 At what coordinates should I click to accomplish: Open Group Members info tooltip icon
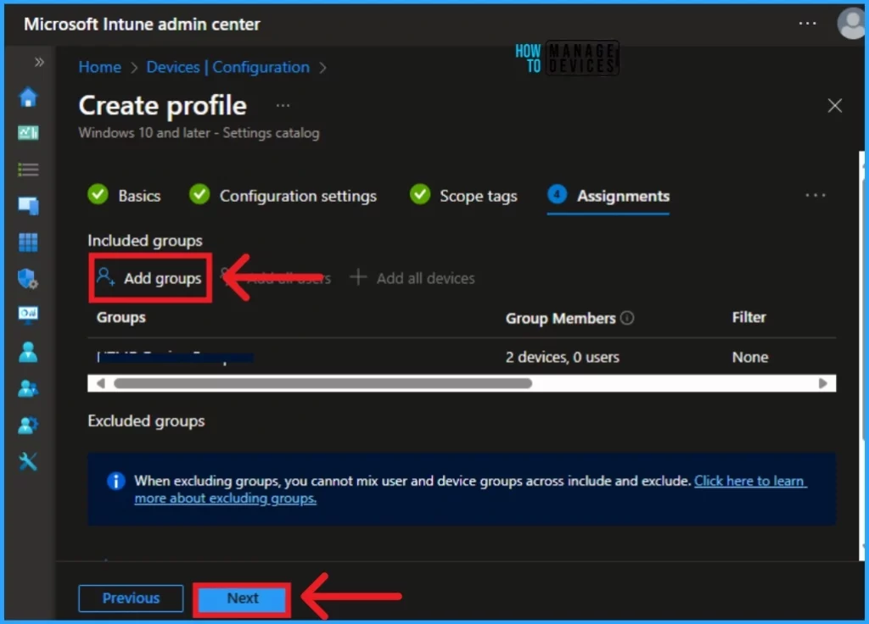coord(627,318)
